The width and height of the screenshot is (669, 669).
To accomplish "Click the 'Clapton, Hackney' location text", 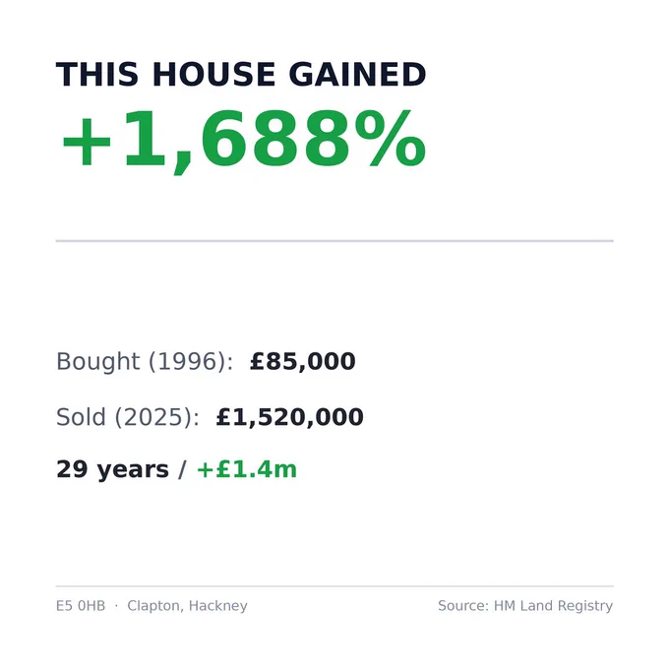I will [x=187, y=606].
